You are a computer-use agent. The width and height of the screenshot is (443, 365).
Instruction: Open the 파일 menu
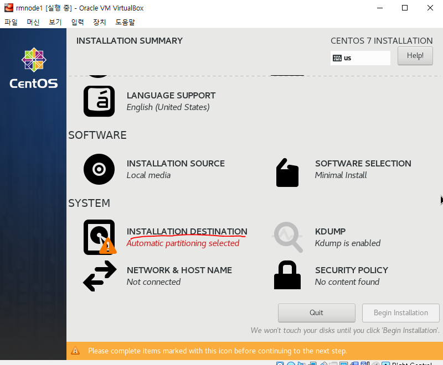click(x=11, y=22)
